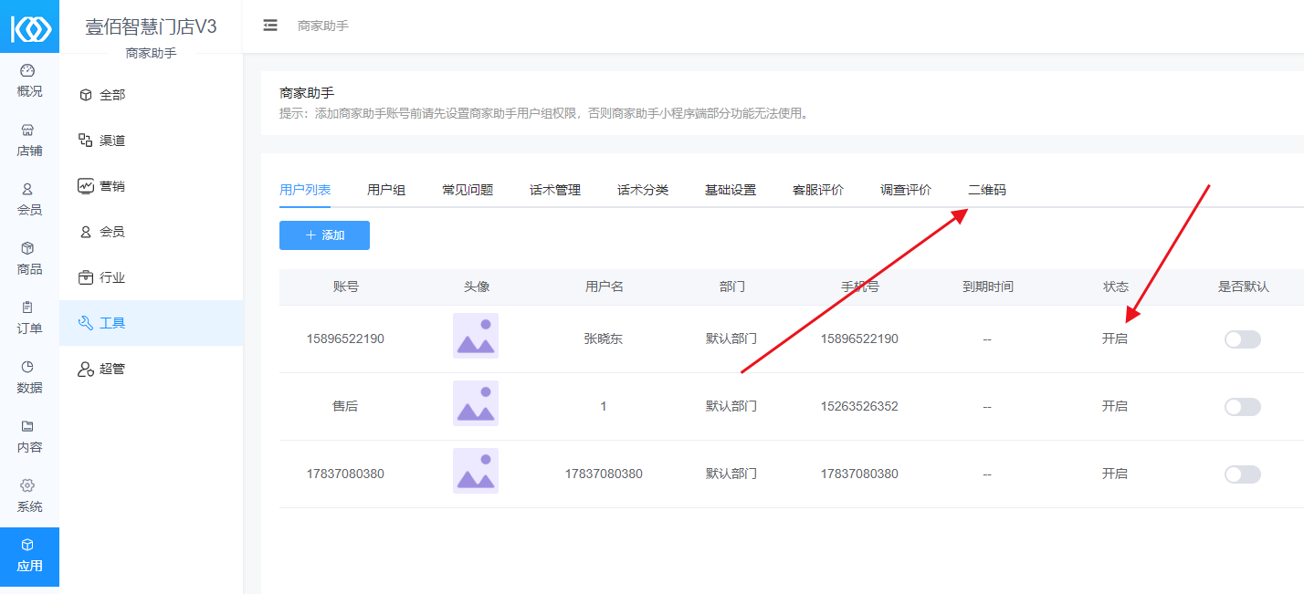Open the 商品 products section
1304x594 pixels.
tap(29, 259)
